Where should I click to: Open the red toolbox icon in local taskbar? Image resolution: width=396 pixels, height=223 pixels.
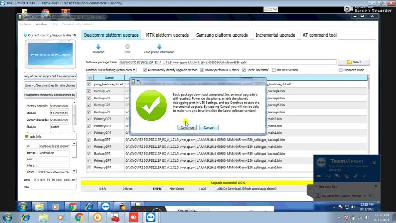pyautogui.click(x=115, y=217)
